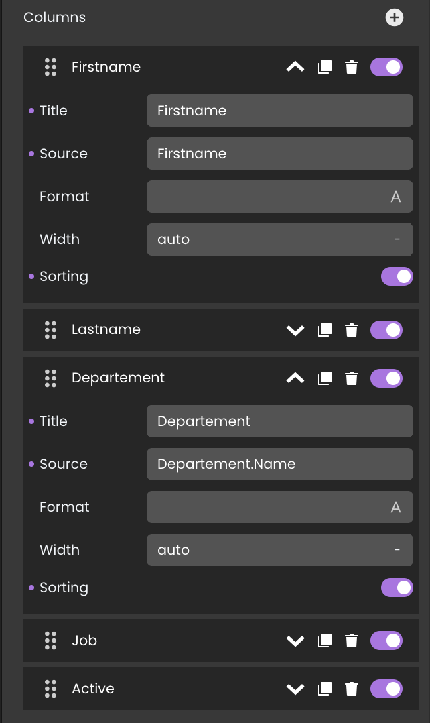Image resolution: width=430 pixels, height=723 pixels.
Task: Click the Departement.Name Source field
Action: pos(279,464)
